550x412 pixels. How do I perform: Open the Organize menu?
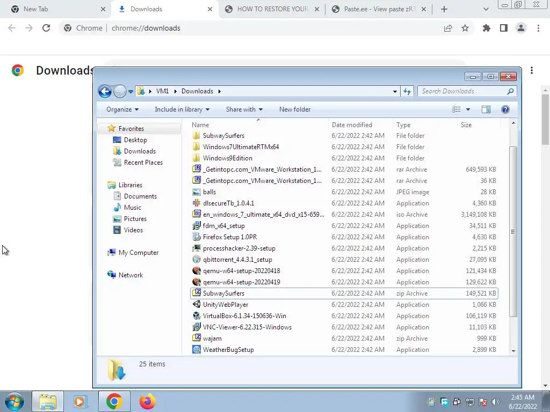(122, 109)
